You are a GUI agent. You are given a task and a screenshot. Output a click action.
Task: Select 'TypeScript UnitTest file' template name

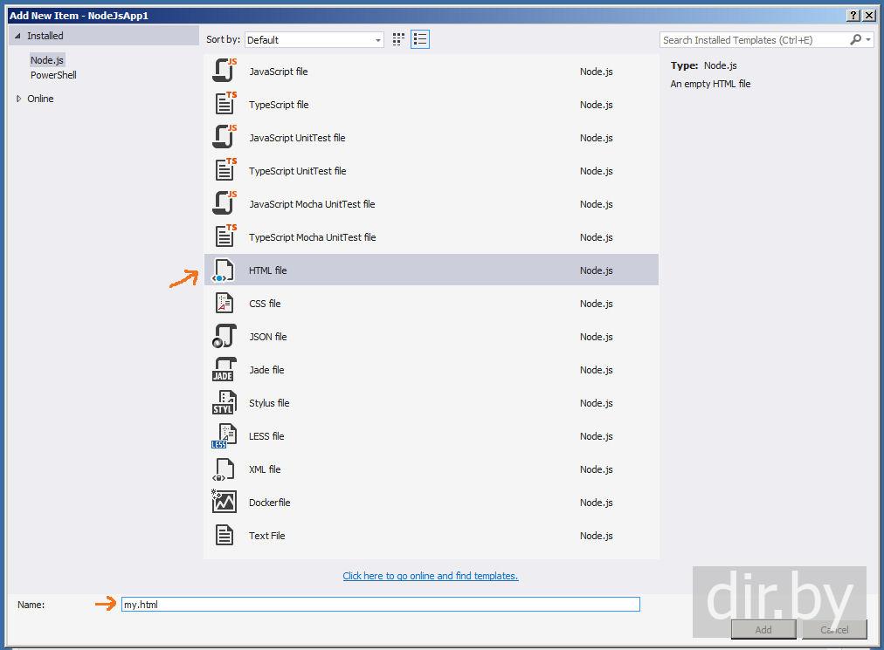click(x=298, y=171)
